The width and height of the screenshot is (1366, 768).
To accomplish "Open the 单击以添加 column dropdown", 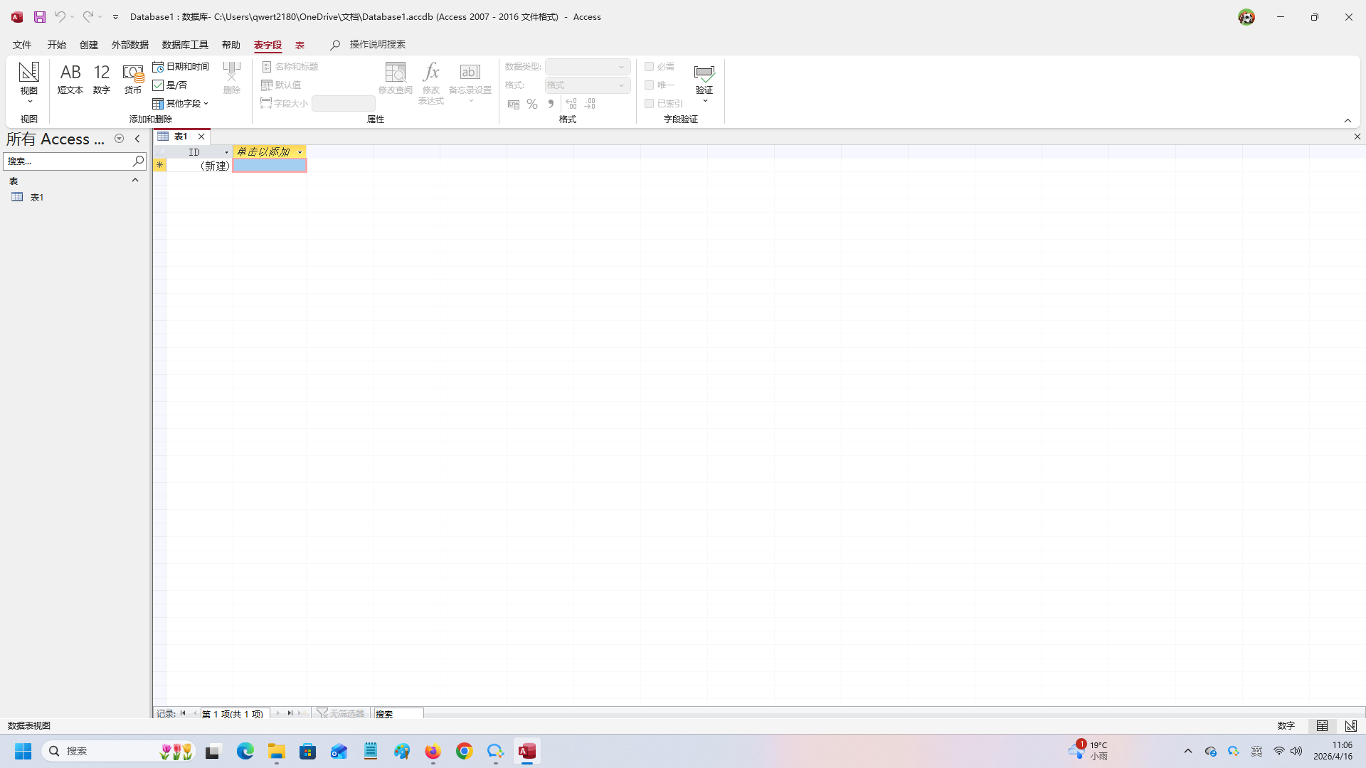I will pyautogui.click(x=300, y=152).
